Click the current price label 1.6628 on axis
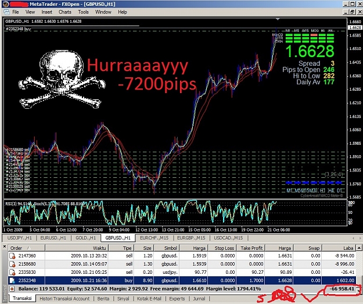The width and height of the screenshot is (363, 304). (x=355, y=27)
